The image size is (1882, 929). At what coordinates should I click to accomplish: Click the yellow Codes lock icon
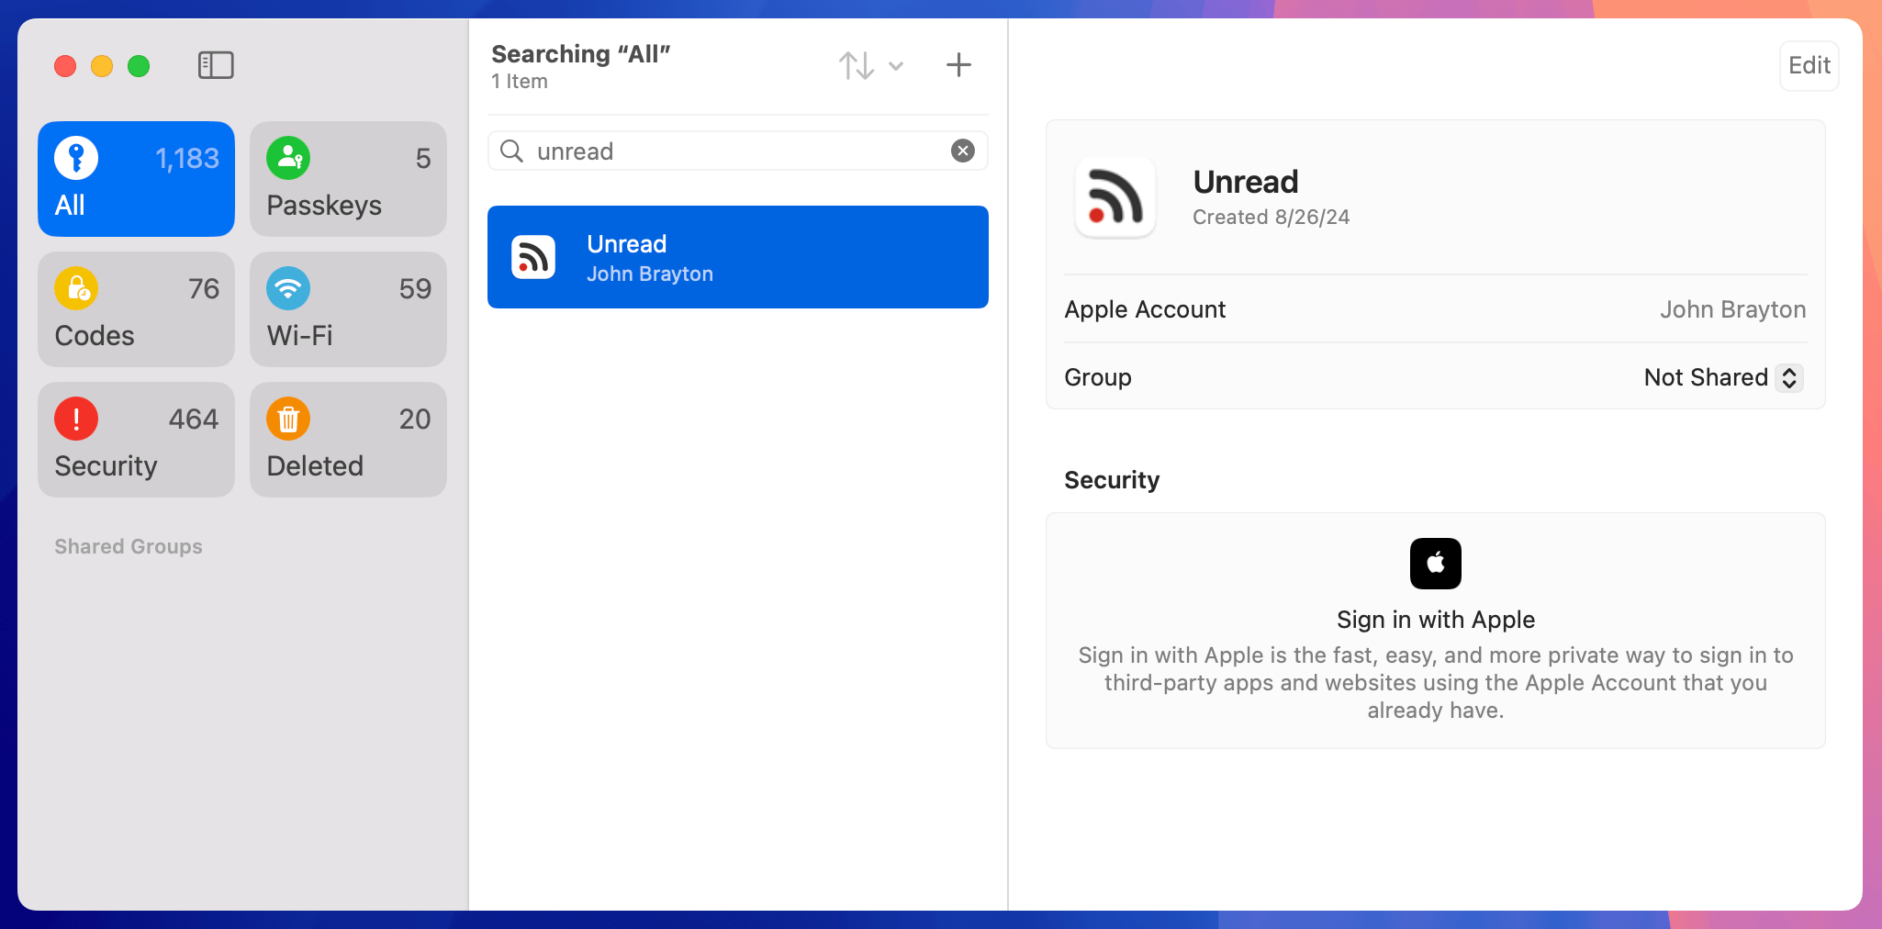[76, 288]
